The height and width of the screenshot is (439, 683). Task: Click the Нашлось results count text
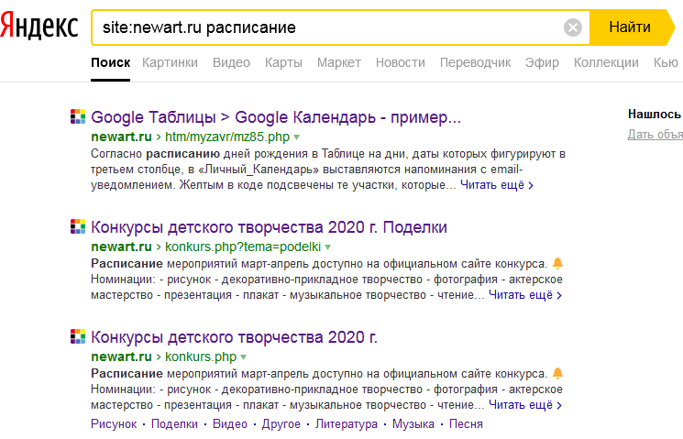tap(655, 115)
